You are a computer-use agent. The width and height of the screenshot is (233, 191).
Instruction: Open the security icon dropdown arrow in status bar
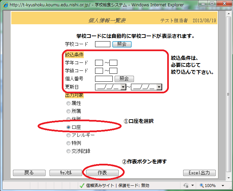pos(192,185)
